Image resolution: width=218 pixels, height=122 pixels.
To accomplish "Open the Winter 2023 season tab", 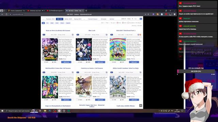I will click(x=68, y=19).
